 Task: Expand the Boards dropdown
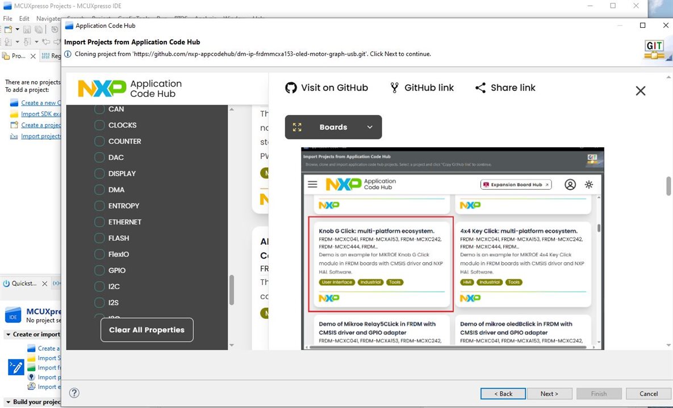point(333,127)
